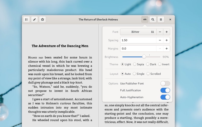Open the hamburger main menu
202x127 pixels.
[161, 19]
